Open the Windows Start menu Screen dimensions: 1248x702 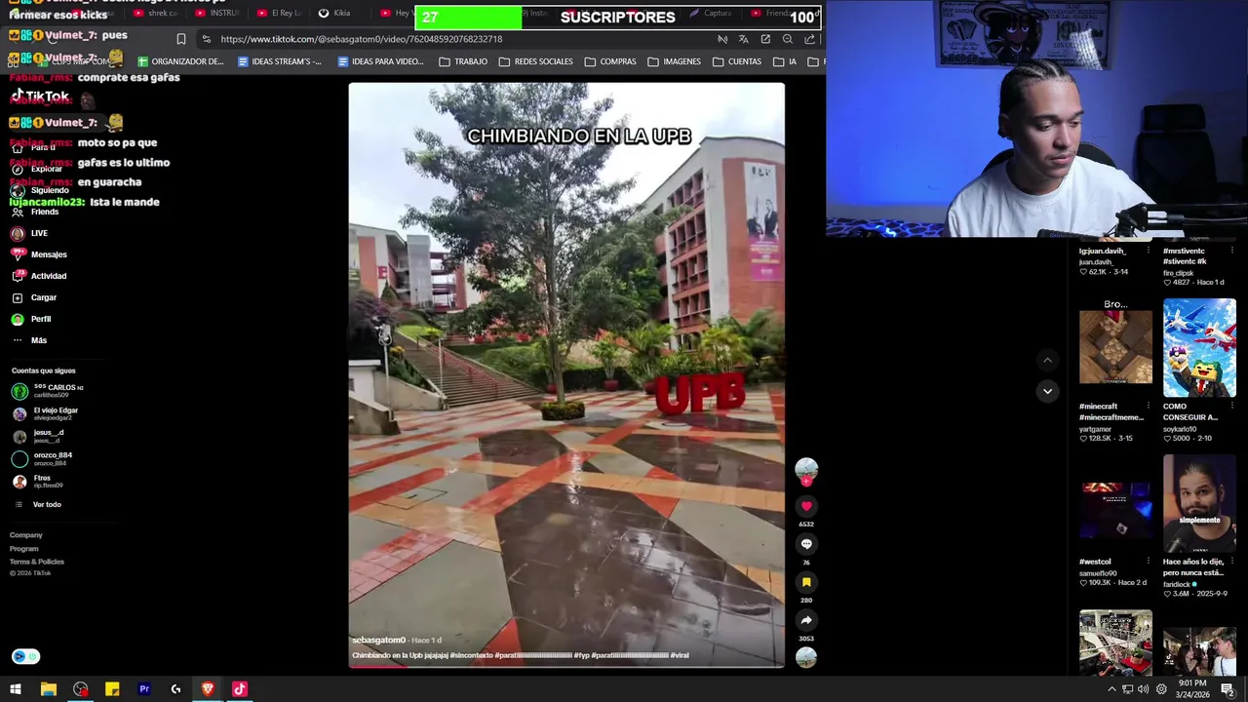click(16, 689)
